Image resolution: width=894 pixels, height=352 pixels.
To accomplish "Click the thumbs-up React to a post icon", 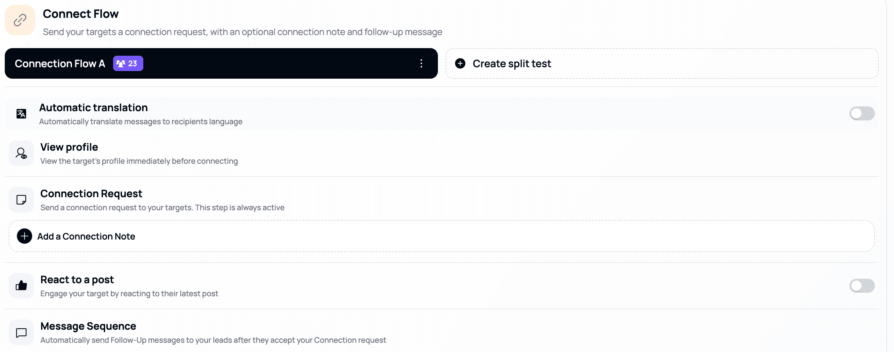I will 21,286.
